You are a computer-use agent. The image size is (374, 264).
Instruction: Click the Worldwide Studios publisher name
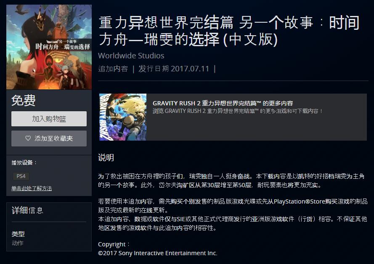(131, 56)
